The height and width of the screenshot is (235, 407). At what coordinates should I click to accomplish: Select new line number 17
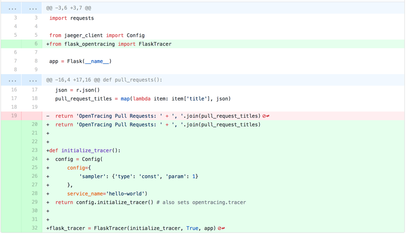coord(35,90)
